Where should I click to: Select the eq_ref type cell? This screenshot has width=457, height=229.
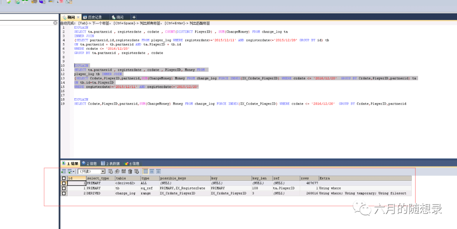(150, 188)
